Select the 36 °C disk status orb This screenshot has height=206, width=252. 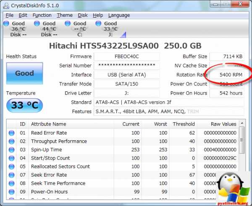point(6,23)
